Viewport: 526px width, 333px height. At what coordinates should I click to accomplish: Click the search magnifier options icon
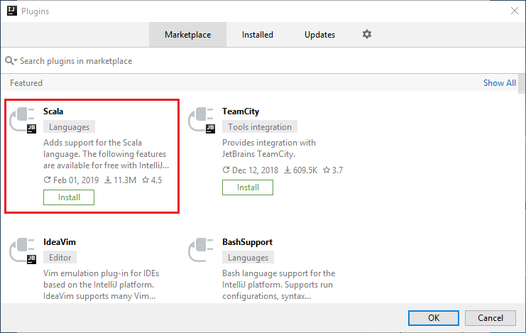pos(11,61)
